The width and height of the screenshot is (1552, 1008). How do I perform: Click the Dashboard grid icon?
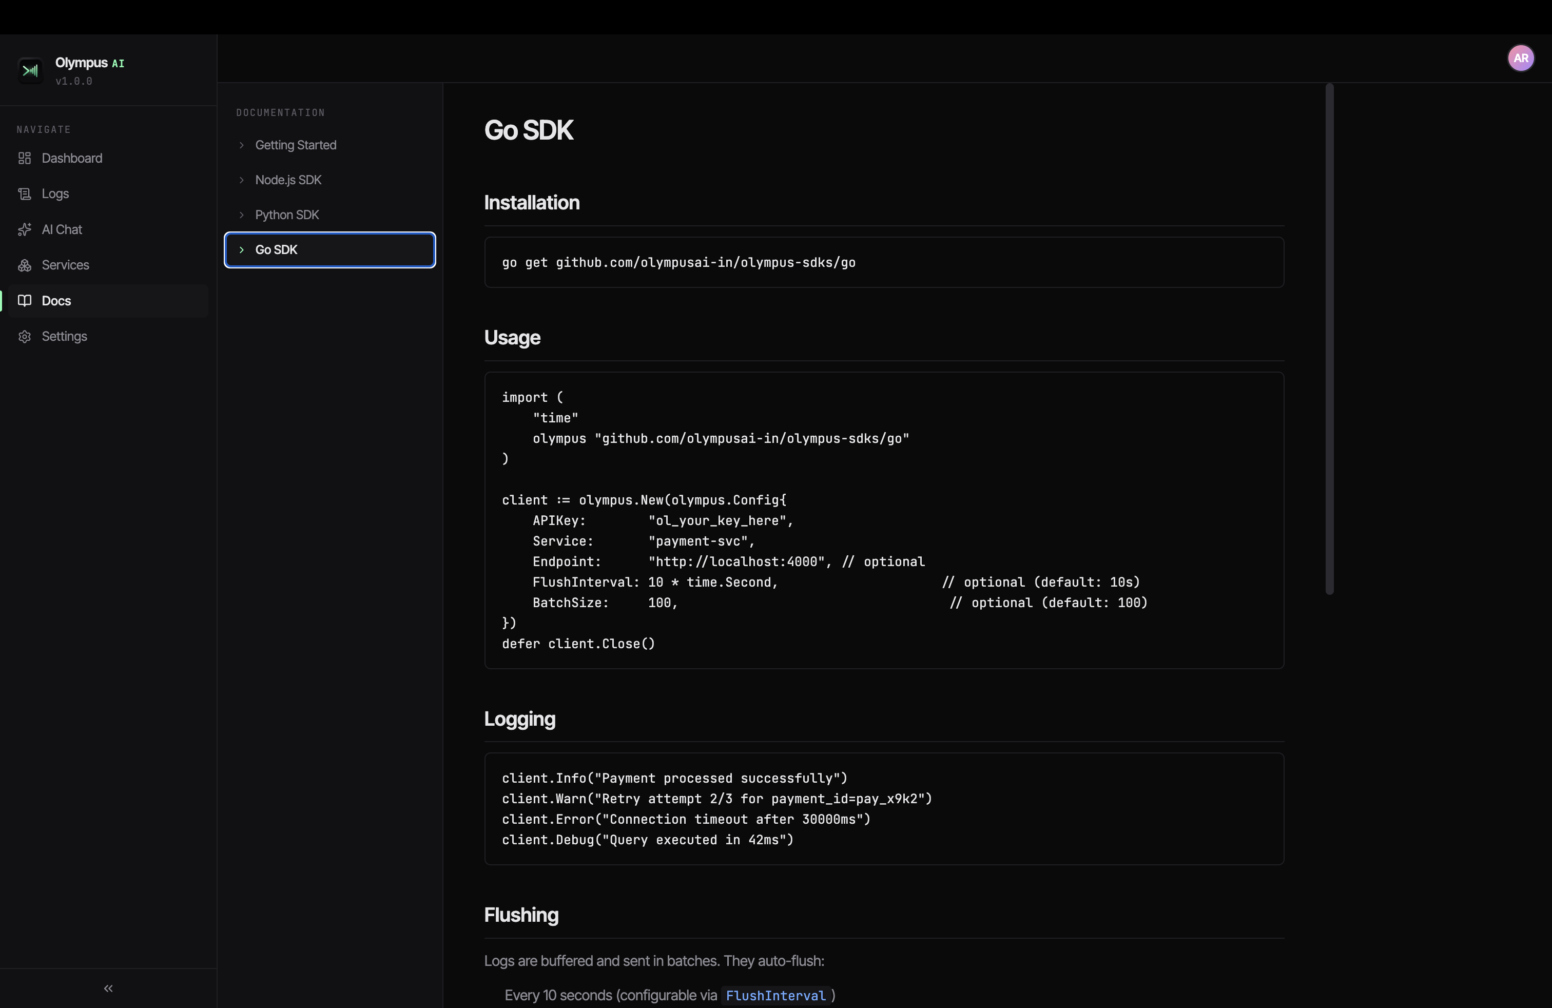tap(25, 159)
